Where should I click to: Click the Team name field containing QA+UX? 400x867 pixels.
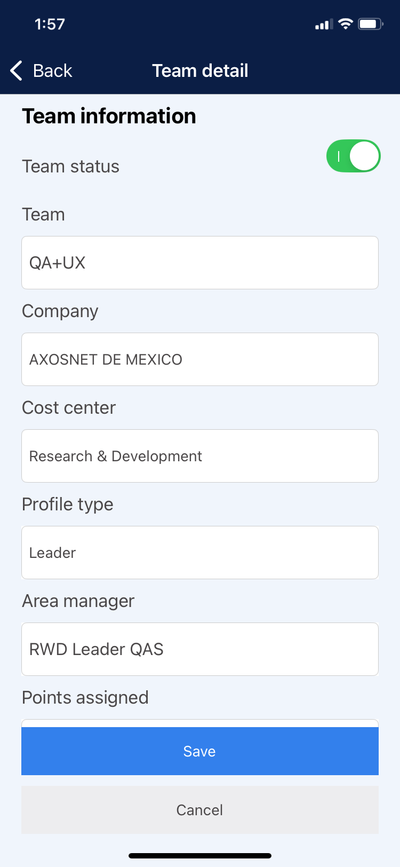200,263
